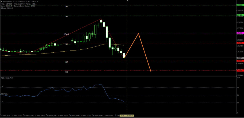Click the highlighted 2025.12.01 05:30 time label

point(127,116)
